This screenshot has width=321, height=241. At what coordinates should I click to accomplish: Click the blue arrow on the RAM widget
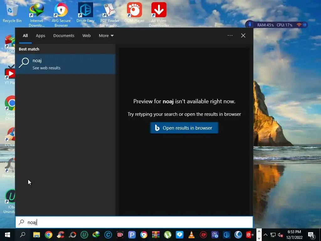(305, 25)
